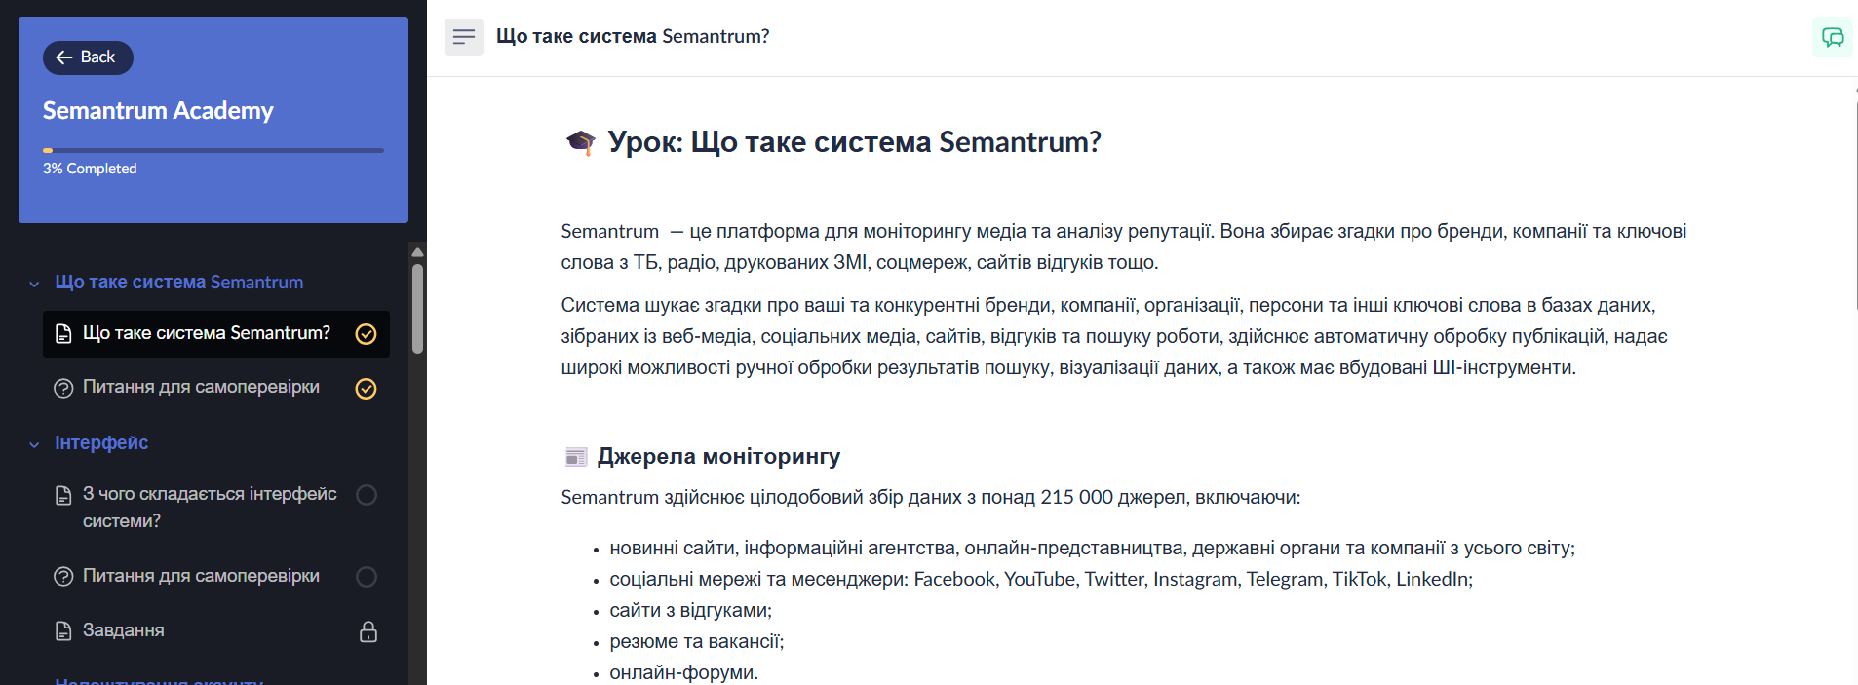Click the sidebar vertical scrollbar
Image resolution: width=1858 pixels, height=685 pixels.
tap(417, 308)
